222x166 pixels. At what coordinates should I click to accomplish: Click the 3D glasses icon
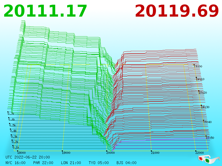209,159
